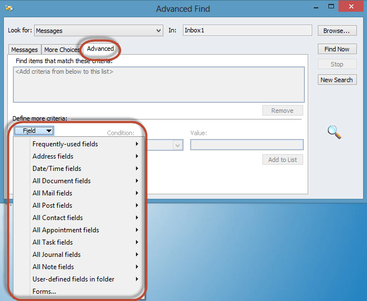367x301 pixels.
Task: Click the Advanced Find window icon
Action: pyautogui.click(x=10, y=8)
